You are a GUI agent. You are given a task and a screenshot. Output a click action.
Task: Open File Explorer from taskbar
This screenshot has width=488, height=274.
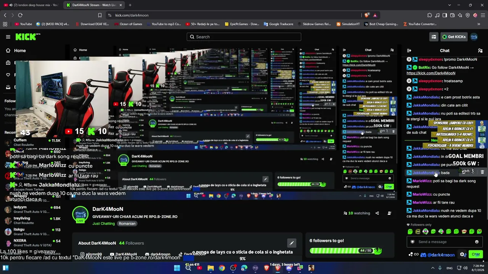[x=210, y=268]
